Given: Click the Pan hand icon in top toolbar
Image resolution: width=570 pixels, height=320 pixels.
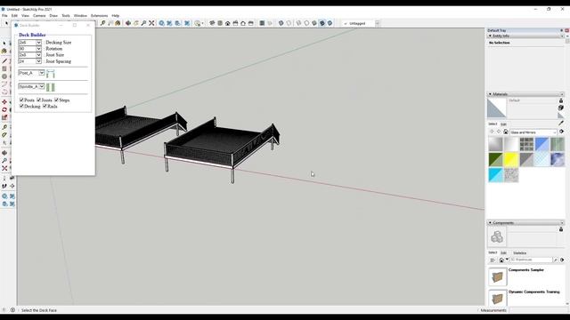Looking at the screenshot, I should click(136, 23).
